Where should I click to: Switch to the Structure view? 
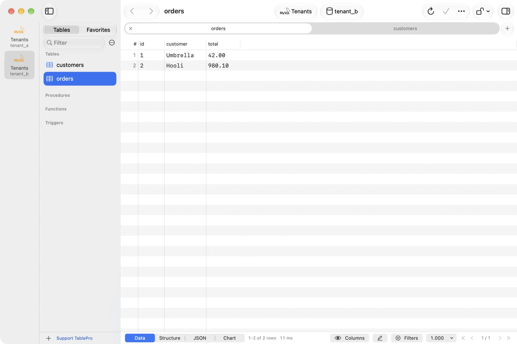click(170, 338)
